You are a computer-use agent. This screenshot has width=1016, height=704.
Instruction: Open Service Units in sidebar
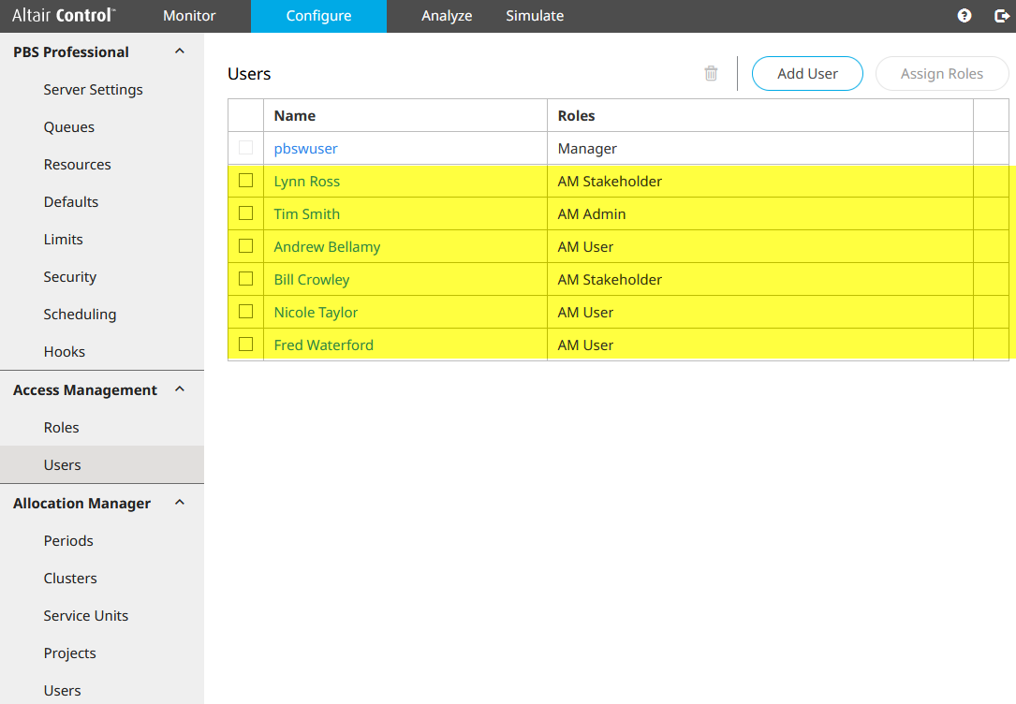click(x=85, y=616)
